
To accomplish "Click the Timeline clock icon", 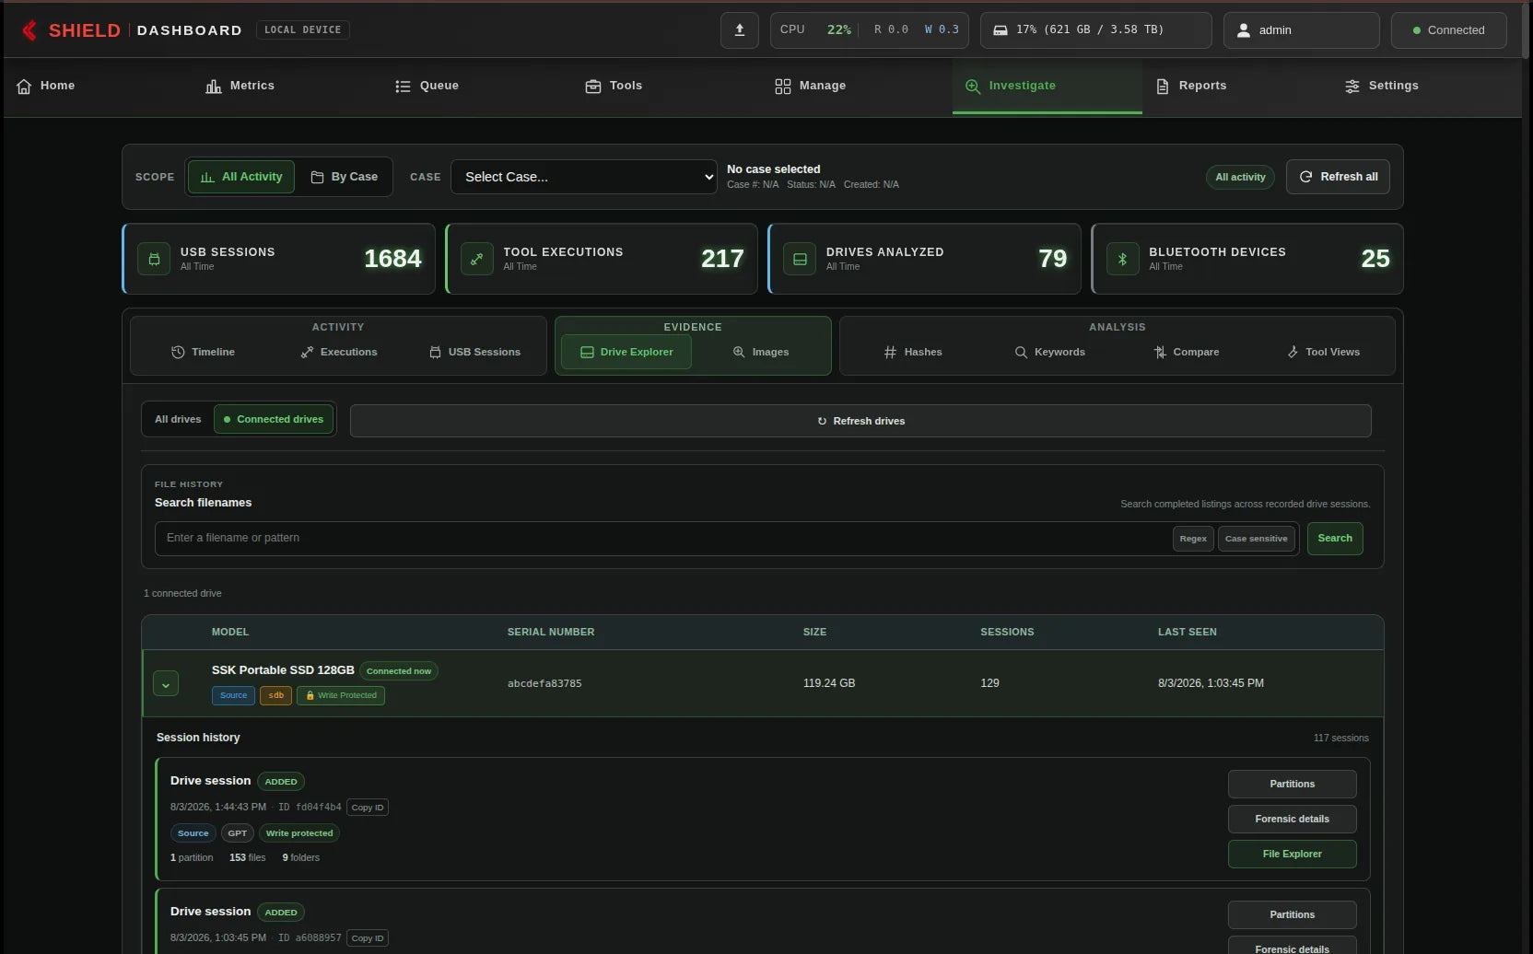I will (x=178, y=352).
